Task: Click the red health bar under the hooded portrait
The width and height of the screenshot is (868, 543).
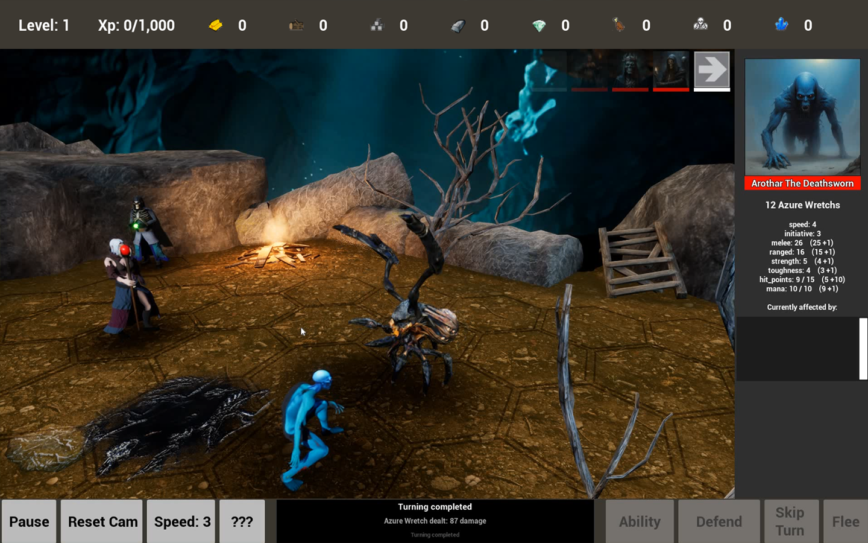Action: (671, 89)
